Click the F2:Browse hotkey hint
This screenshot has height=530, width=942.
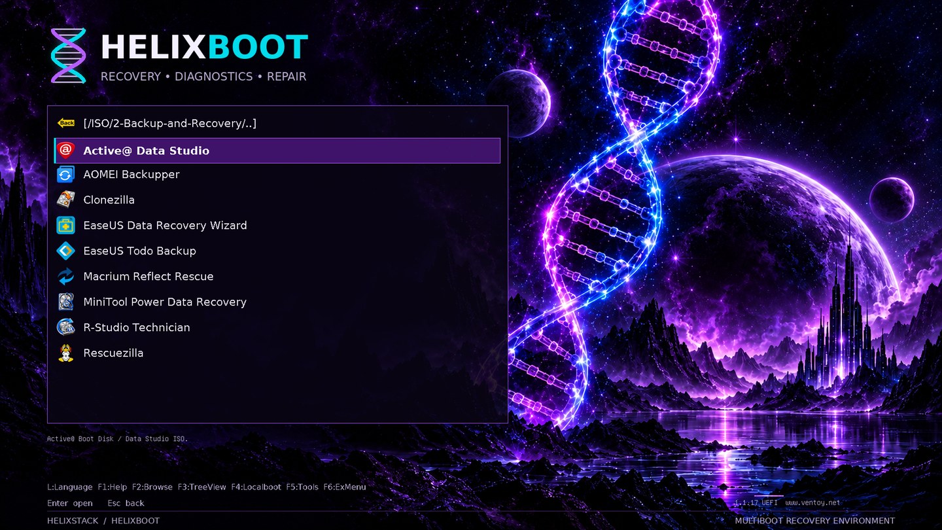(x=152, y=487)
